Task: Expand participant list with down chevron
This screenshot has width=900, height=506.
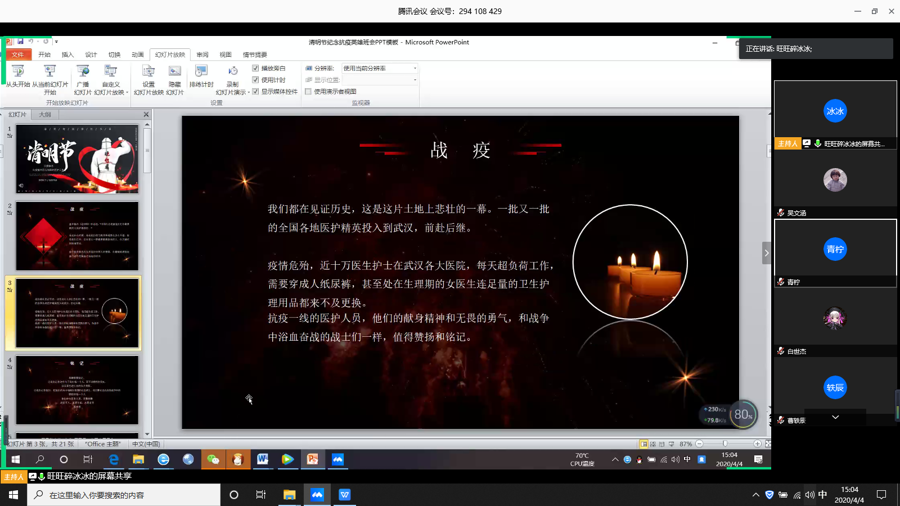Action: click(835, 417)
